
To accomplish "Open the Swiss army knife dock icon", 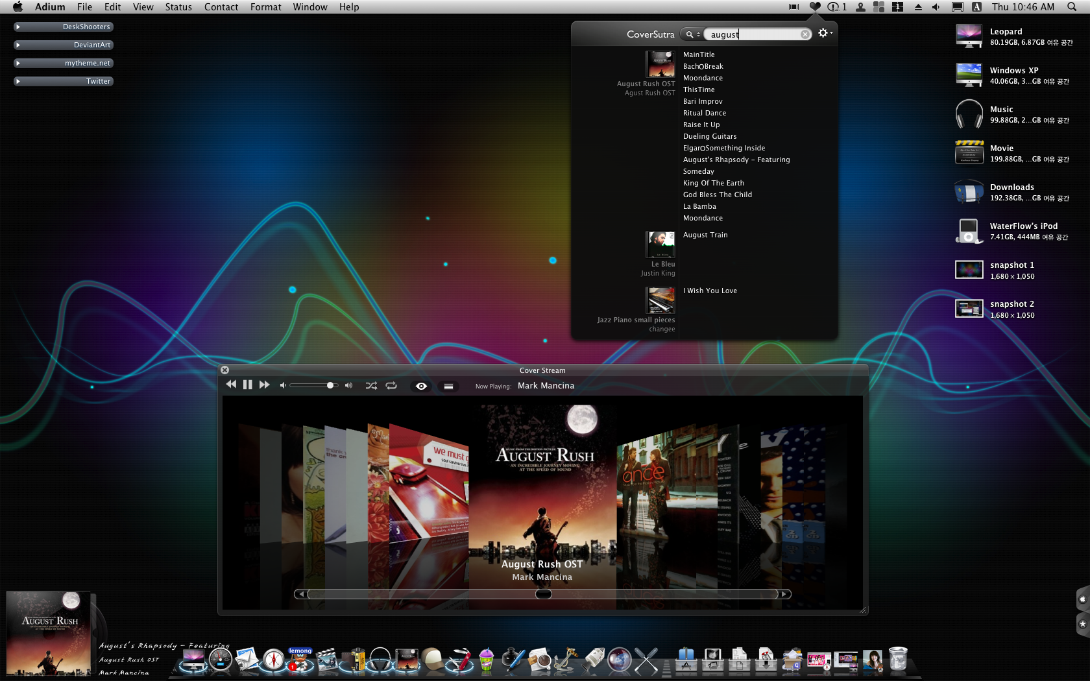I will [x=461, y=660].
